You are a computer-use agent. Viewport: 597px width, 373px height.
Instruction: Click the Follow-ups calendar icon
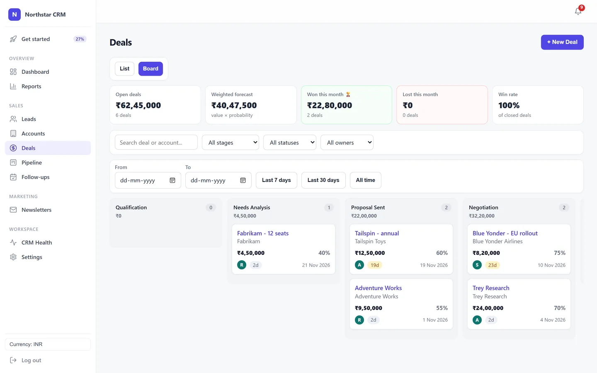(13, 177)
